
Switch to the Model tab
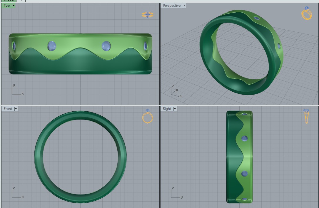point(9,1)
